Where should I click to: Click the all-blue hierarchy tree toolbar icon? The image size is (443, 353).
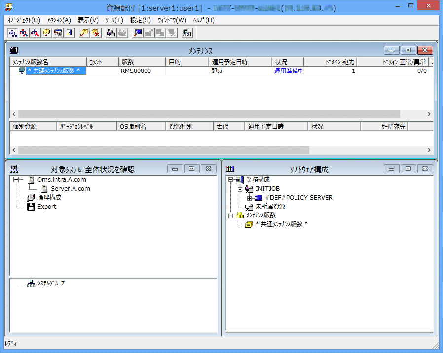pos(13,33)
